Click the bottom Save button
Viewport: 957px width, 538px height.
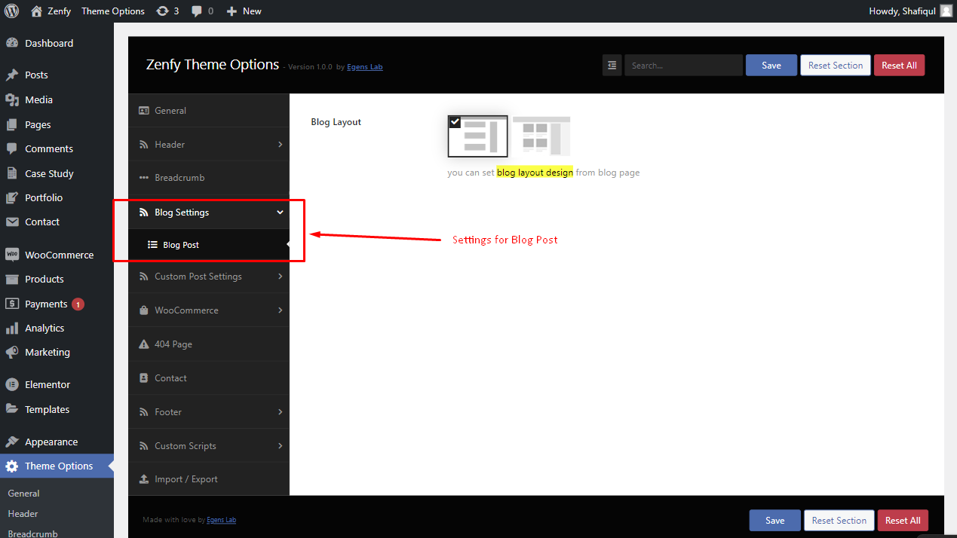774,521
